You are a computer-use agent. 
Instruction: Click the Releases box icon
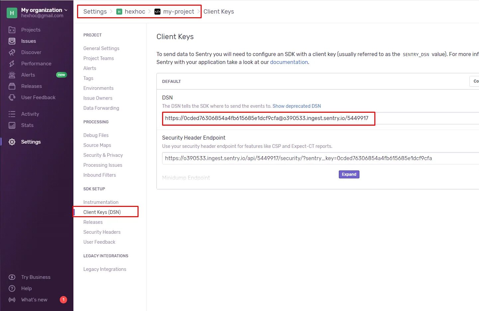pos(12,86)
